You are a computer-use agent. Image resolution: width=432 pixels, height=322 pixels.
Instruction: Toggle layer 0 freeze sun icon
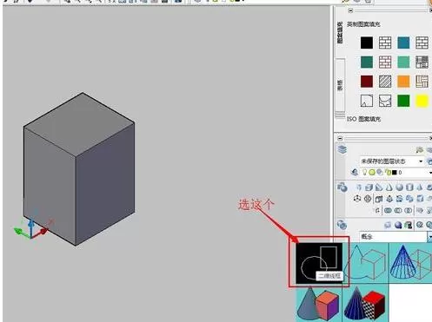pos(372,173)
